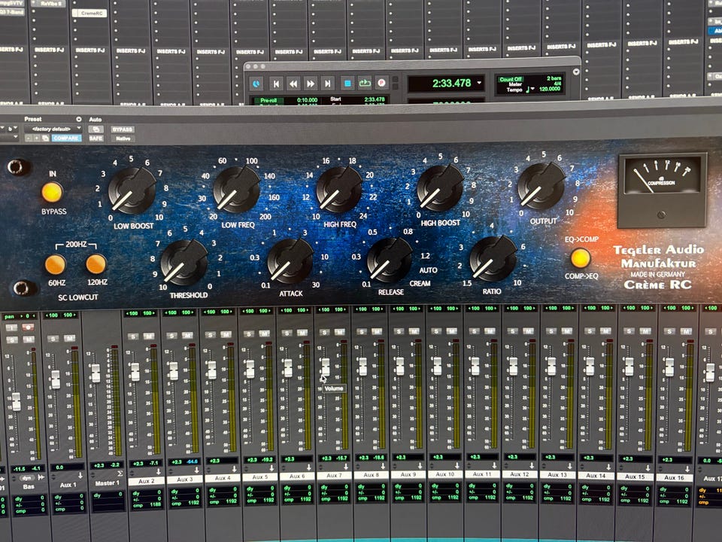Click the Sigma icon on Master 1
The image size is (722, 542).
[x=120, y=473]
